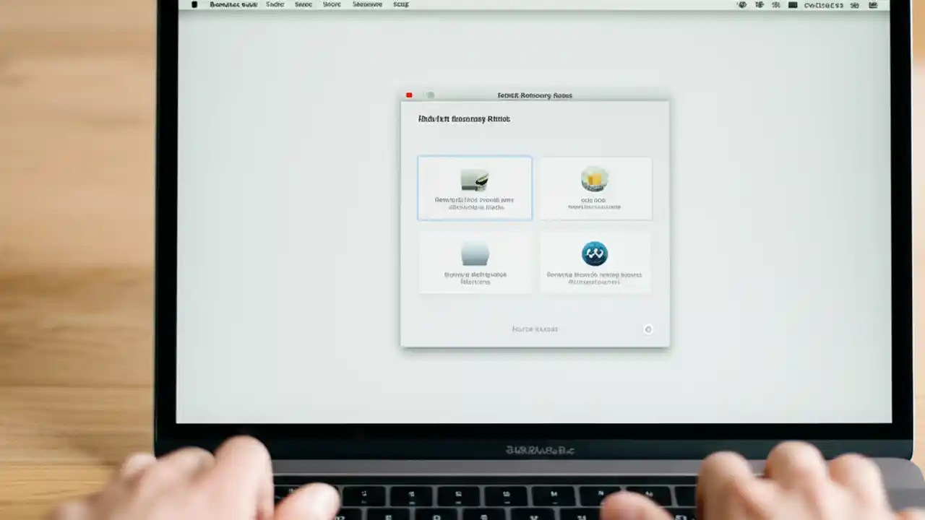Screen dimensions: 925x520
Task: Click the circular help button at bottom right
Action: point(648,329)
